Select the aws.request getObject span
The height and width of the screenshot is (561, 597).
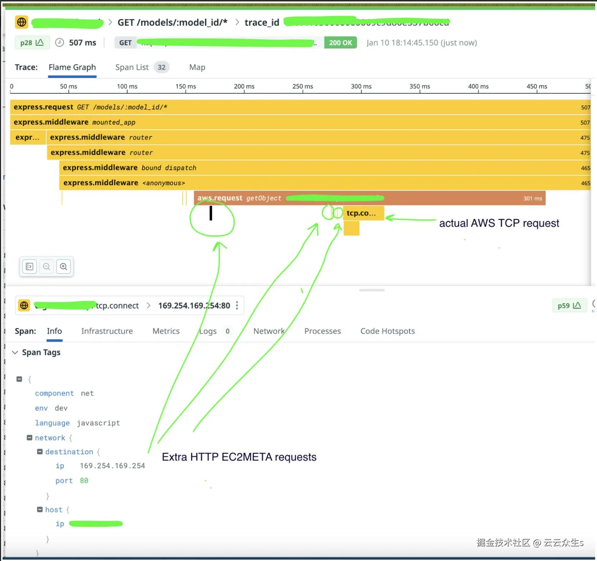[370, 198]
